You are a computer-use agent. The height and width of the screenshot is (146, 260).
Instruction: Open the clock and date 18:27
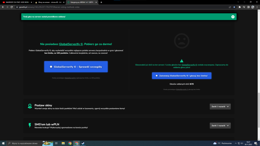(x=248, y=143)
